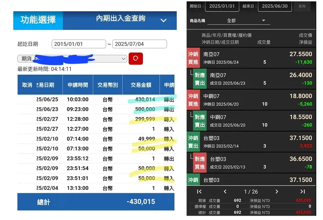Image resolution: width=323 pixels, height=220 pixels.
Task: Open the 期貨 account dropdown
Action: [72, 59]
